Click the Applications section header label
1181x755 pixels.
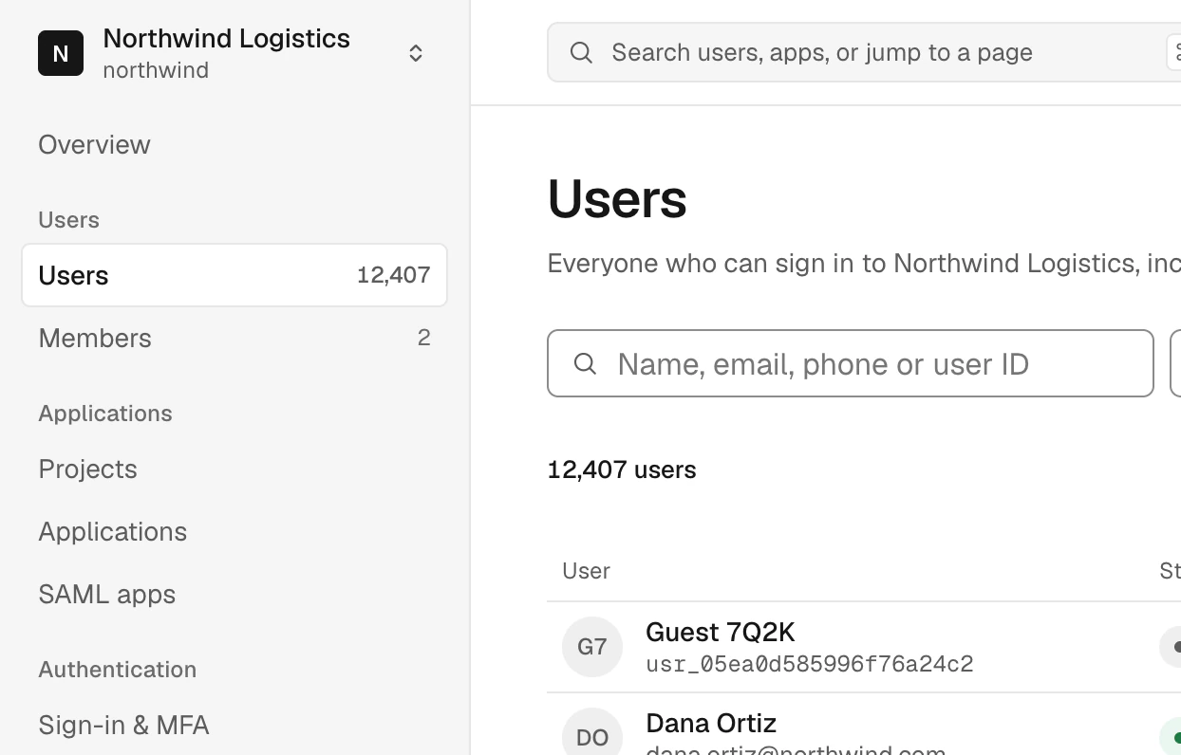pyautogui.click(x=105, y=414)
